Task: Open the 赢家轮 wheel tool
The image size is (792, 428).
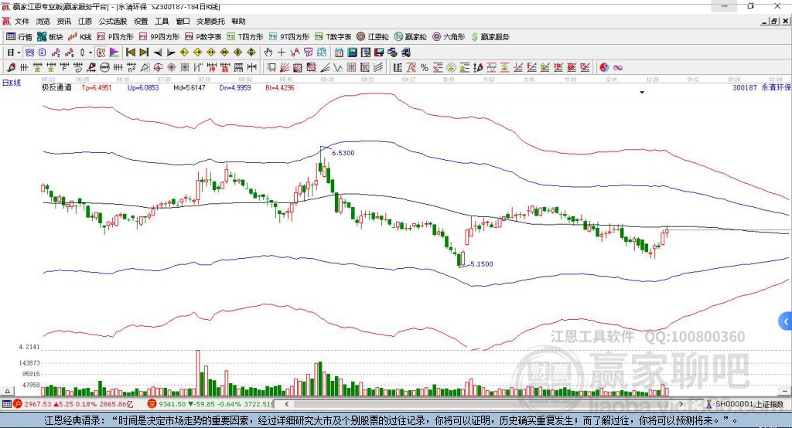Action: [411, 37]
